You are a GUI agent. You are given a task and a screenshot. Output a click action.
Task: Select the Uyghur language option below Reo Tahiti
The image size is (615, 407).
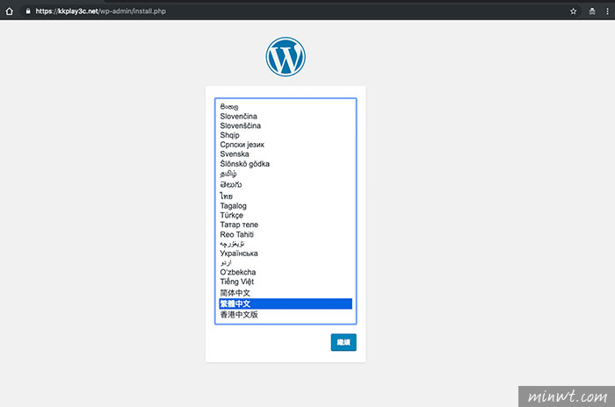pos(286,244)
